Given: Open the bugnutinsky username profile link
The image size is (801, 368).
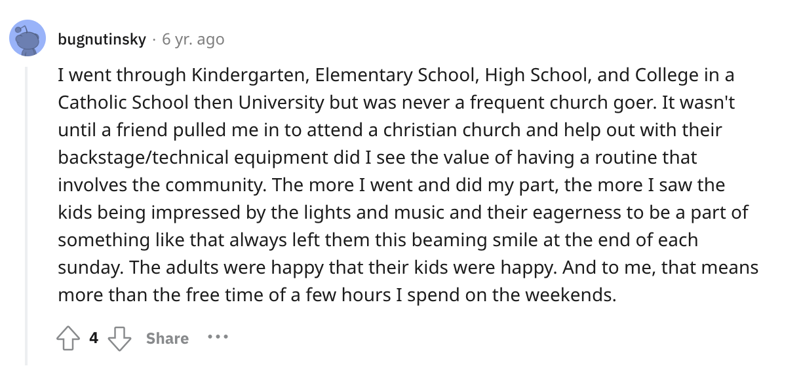Looking at the screenshot, I should 102,39.
